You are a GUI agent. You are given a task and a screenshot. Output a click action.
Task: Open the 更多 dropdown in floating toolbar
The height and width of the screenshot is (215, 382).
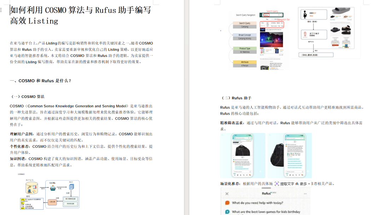click(305, 184)
